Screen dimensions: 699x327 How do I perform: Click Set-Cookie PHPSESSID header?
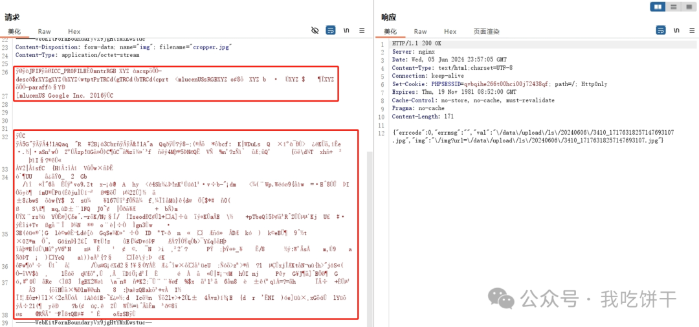click(499, 84)
